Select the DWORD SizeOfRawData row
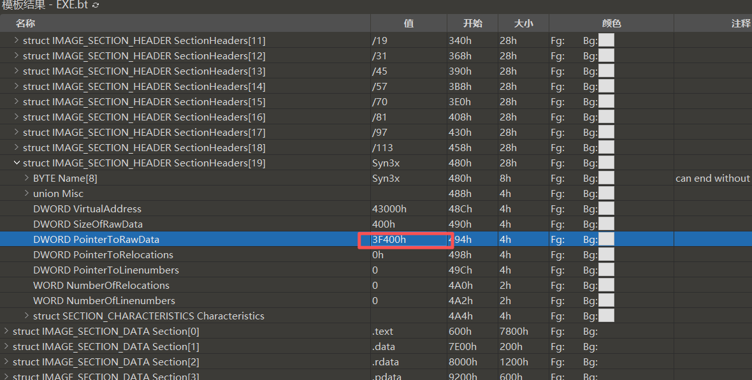Viewport: 752px width, 380px height. 88,224
